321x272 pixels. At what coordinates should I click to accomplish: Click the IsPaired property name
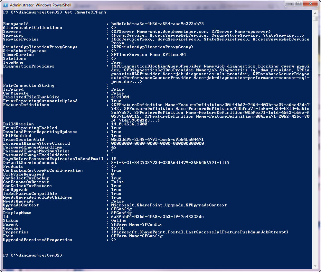point(13,89)
